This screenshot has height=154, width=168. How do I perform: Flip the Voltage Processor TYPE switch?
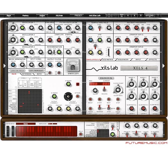(148, 29)
